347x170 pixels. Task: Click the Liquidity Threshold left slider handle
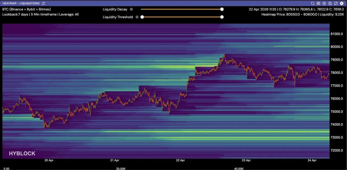142,17
